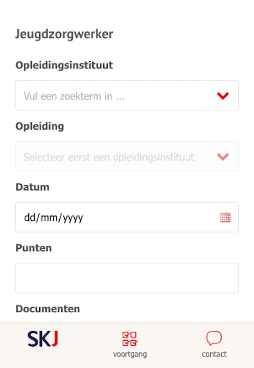Open the 'Selecteer eerst een opleidingsinstituut' dropdown
The image size is (254, 368).
click(127, 156)
